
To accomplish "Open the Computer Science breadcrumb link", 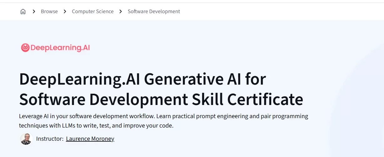I will 93,11.
